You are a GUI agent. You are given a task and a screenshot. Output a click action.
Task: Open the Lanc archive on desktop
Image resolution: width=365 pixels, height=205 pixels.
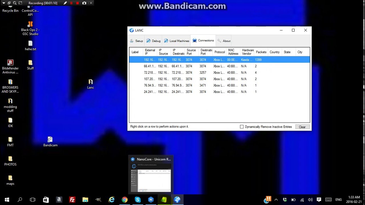coord(90,84)
